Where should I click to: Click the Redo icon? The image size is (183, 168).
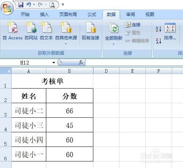40,5
